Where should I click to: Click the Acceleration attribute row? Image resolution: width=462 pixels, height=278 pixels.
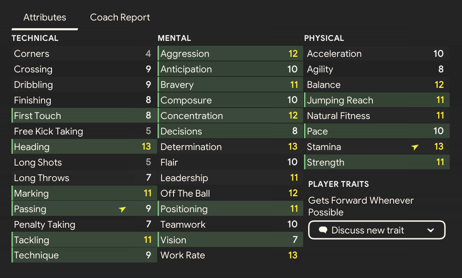tap(376, 54)
